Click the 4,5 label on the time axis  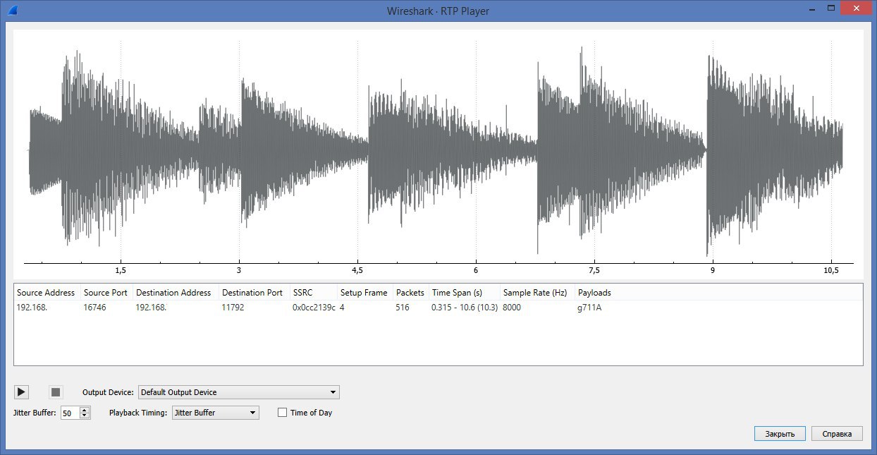pos(357,270)
